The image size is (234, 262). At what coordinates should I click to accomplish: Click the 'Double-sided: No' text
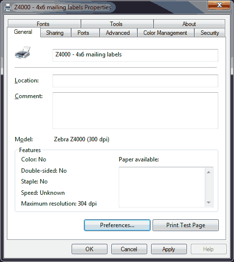tap(44, 171)
